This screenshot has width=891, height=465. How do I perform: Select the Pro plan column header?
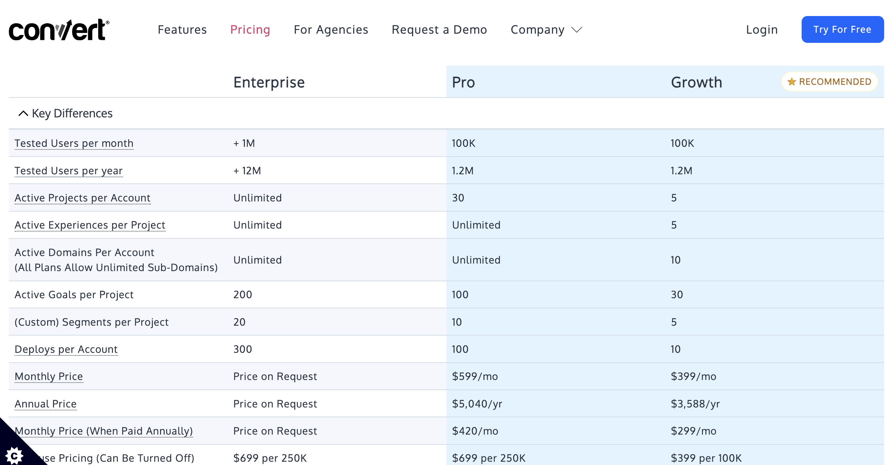tap(463, 82)
